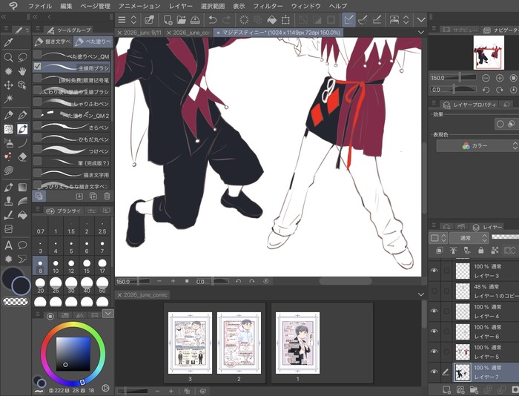519x396 pixels.
Task: Hide レイヤー 3 using eye icon
Action: 434,271
